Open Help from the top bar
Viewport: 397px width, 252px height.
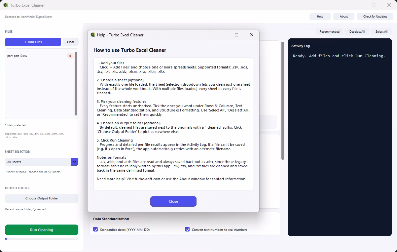click(320, 17)
